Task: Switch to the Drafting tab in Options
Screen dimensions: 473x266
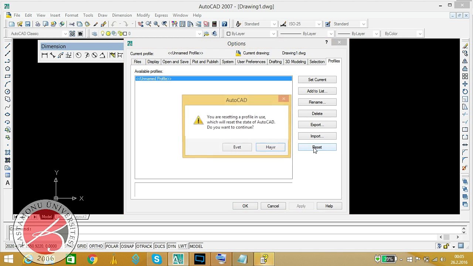Action: 275,62
